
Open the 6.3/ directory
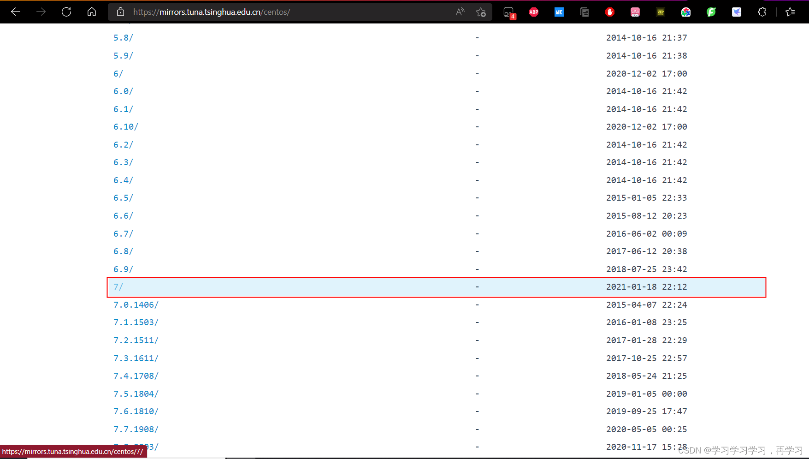tap(123, 162)
